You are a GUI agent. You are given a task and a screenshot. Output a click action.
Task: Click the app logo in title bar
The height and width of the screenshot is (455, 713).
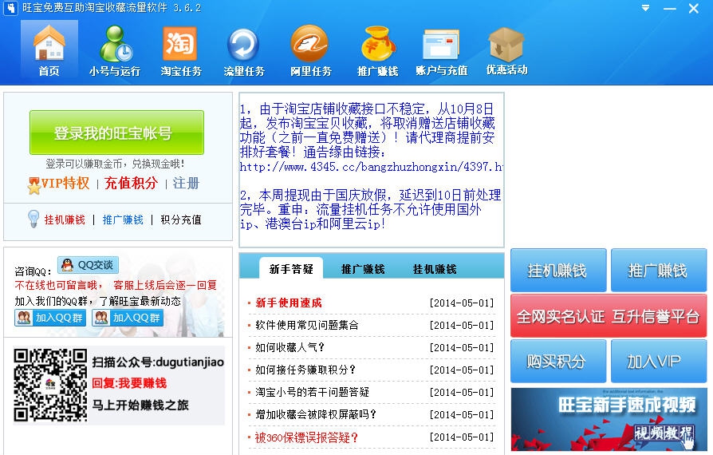point(10,8)
